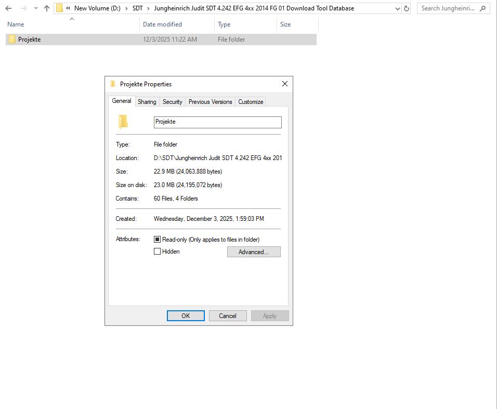Open the recent locations dropdown chevron

pos(36,8)
